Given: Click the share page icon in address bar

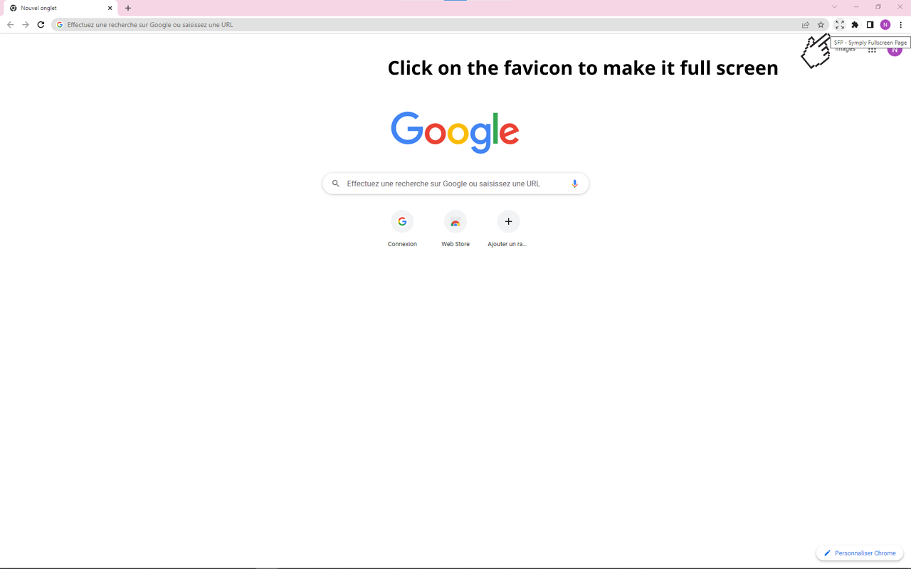Looking at the screenshot, I should [806, 25].
